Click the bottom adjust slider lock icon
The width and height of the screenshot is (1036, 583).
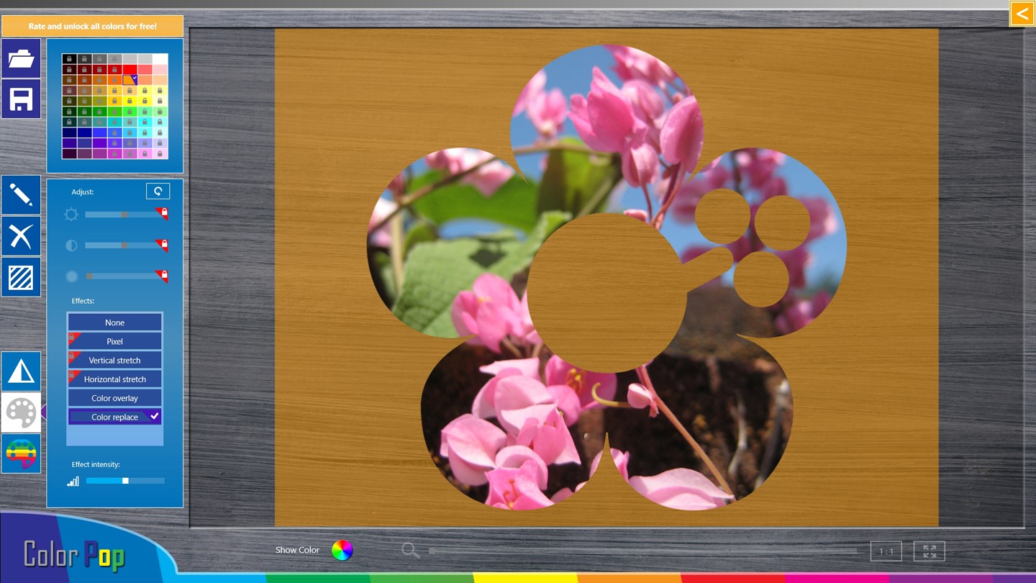click(x=164, y=275)
